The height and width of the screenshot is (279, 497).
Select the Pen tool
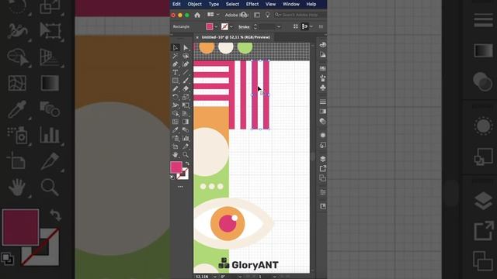pos(176,64)
